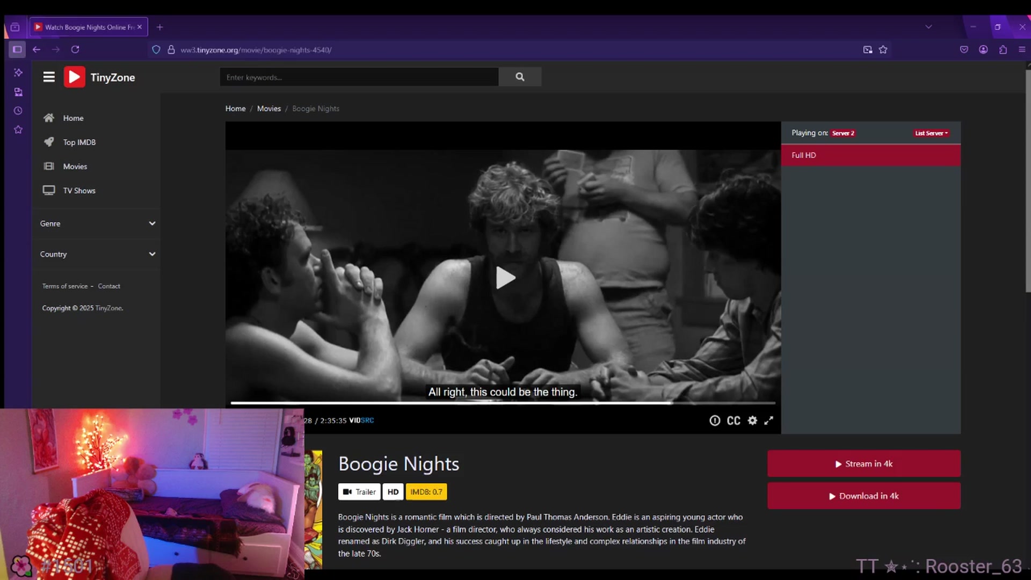
Task: Click the IMDB 0.7 rating badge
Action: pos(426,492)
